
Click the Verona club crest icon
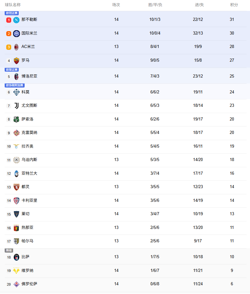pyautogui.click(x=17, y=271)
